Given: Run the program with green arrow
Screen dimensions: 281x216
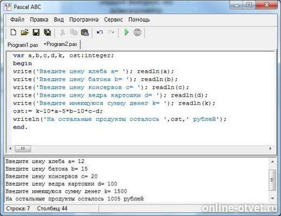Looking at the screenshot, I should point(126,32).
